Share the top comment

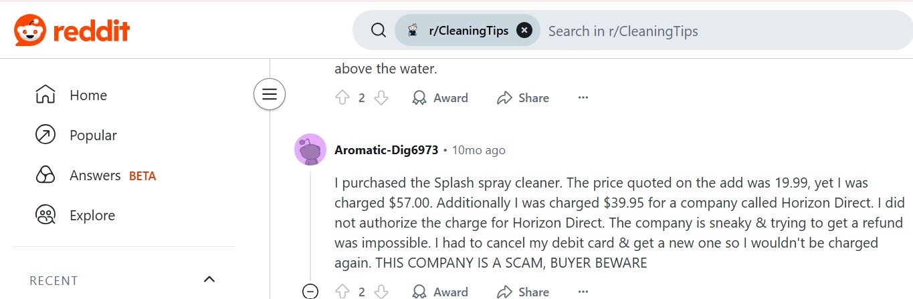click(x=523, y=98)
